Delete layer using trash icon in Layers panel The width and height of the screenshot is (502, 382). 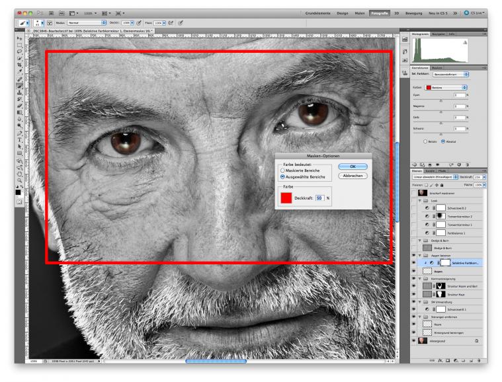click(478, 361)
